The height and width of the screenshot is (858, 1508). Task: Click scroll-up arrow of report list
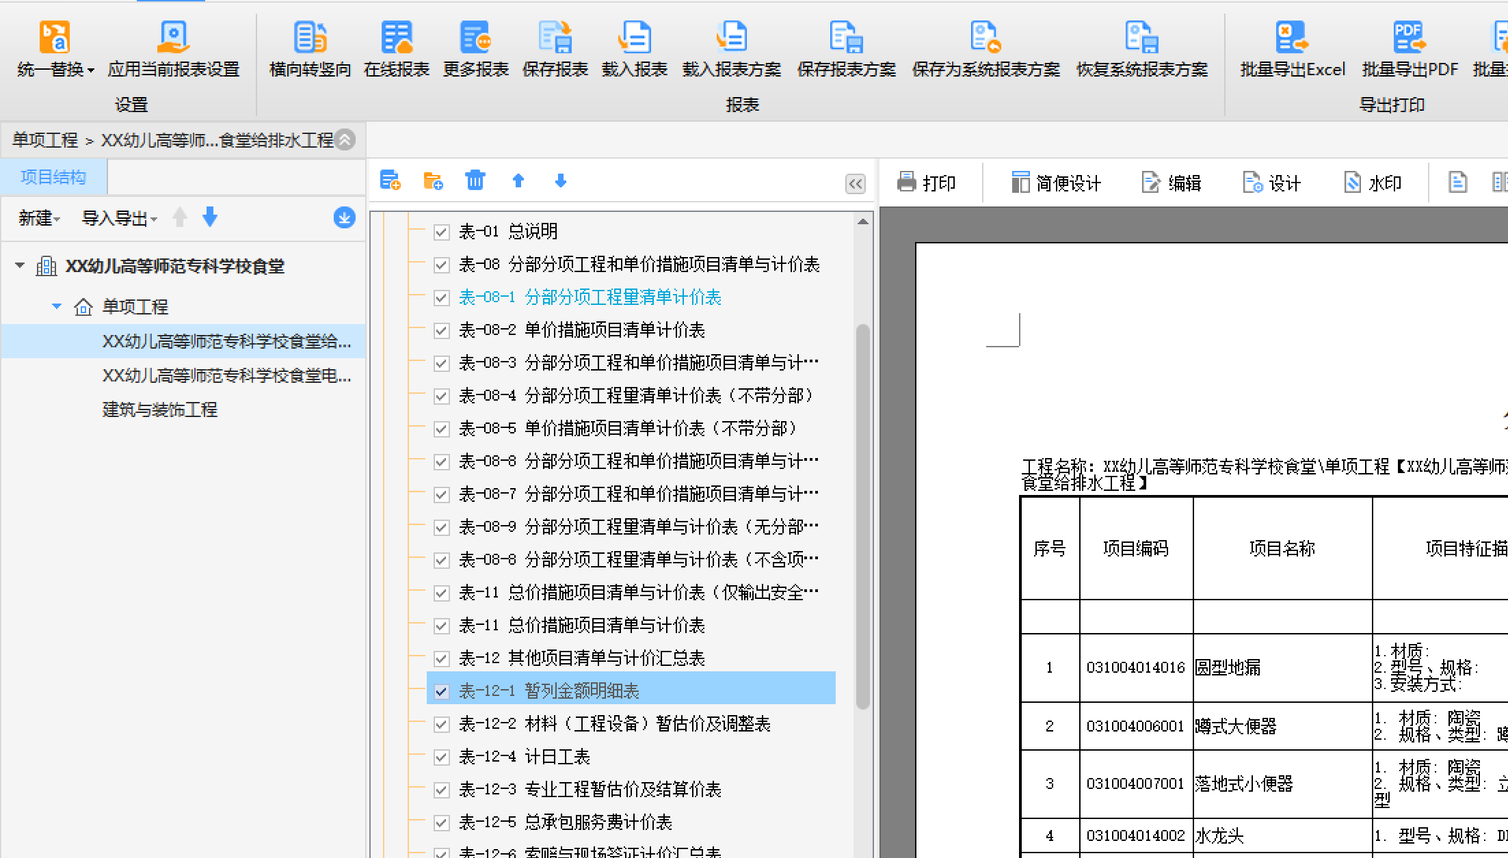point(862,222)
